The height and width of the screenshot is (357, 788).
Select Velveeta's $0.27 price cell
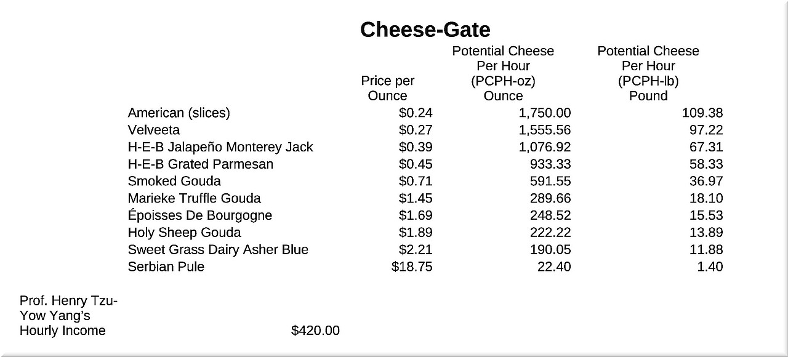(416, 130)
